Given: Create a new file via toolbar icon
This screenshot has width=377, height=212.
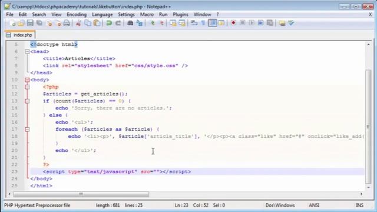Looking at the screenshot, I should (12, 23).
